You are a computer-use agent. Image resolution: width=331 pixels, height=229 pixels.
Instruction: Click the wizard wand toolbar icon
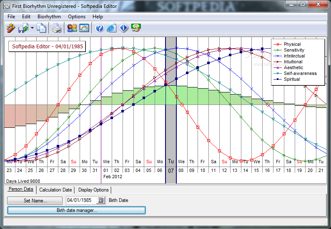coord(10,28)
